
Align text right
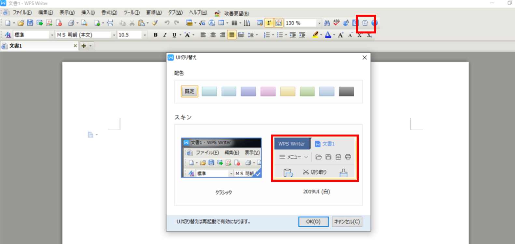tap(222, 35)
